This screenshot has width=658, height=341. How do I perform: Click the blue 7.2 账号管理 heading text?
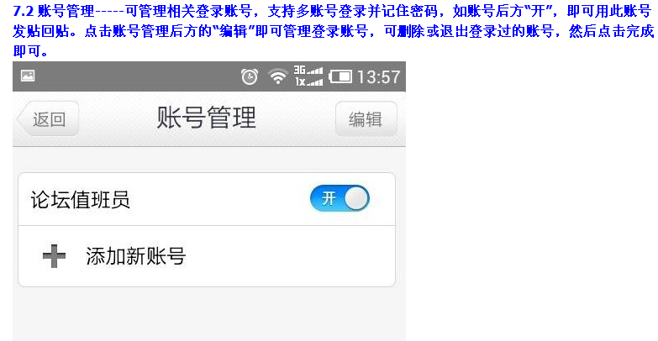[x=54, y=11]
